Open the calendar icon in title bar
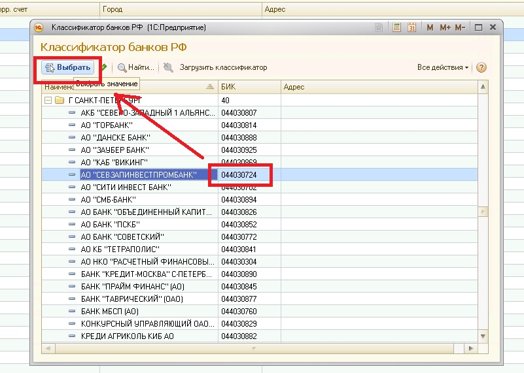 click(x=411, y=27)
